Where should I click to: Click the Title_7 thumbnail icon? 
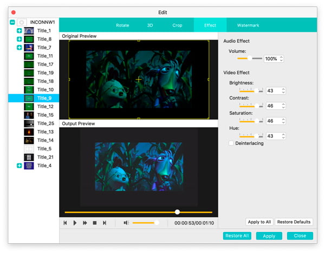click(x=29, y=48)
